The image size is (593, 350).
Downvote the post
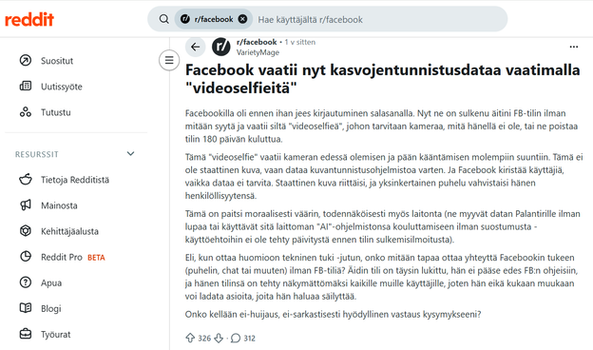pos(219,338)
